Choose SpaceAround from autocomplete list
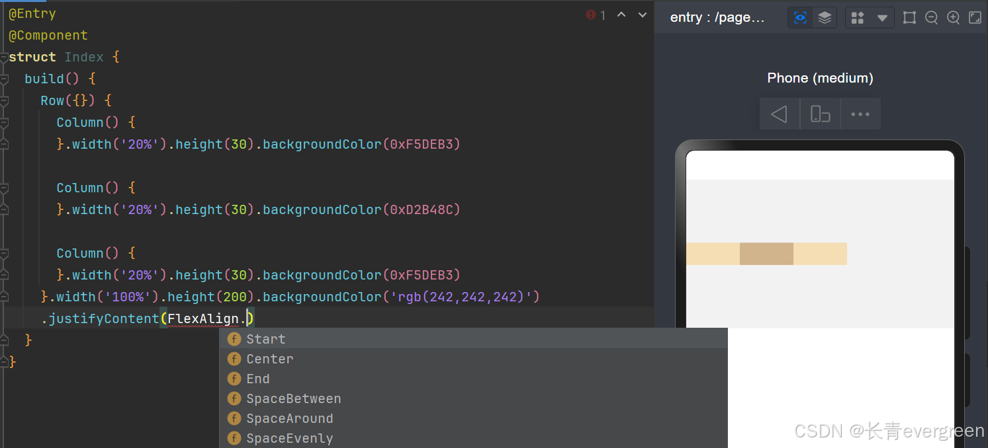The width and height of the screenshot is (988, 448). click(473, 418)
